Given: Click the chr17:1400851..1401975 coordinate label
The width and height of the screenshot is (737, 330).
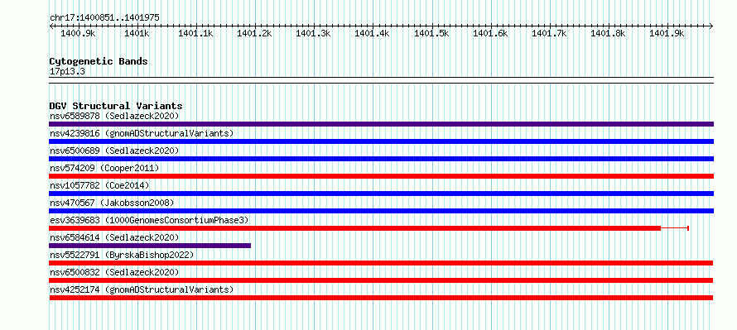Looking at the screenshot, I should click(104, 18).
